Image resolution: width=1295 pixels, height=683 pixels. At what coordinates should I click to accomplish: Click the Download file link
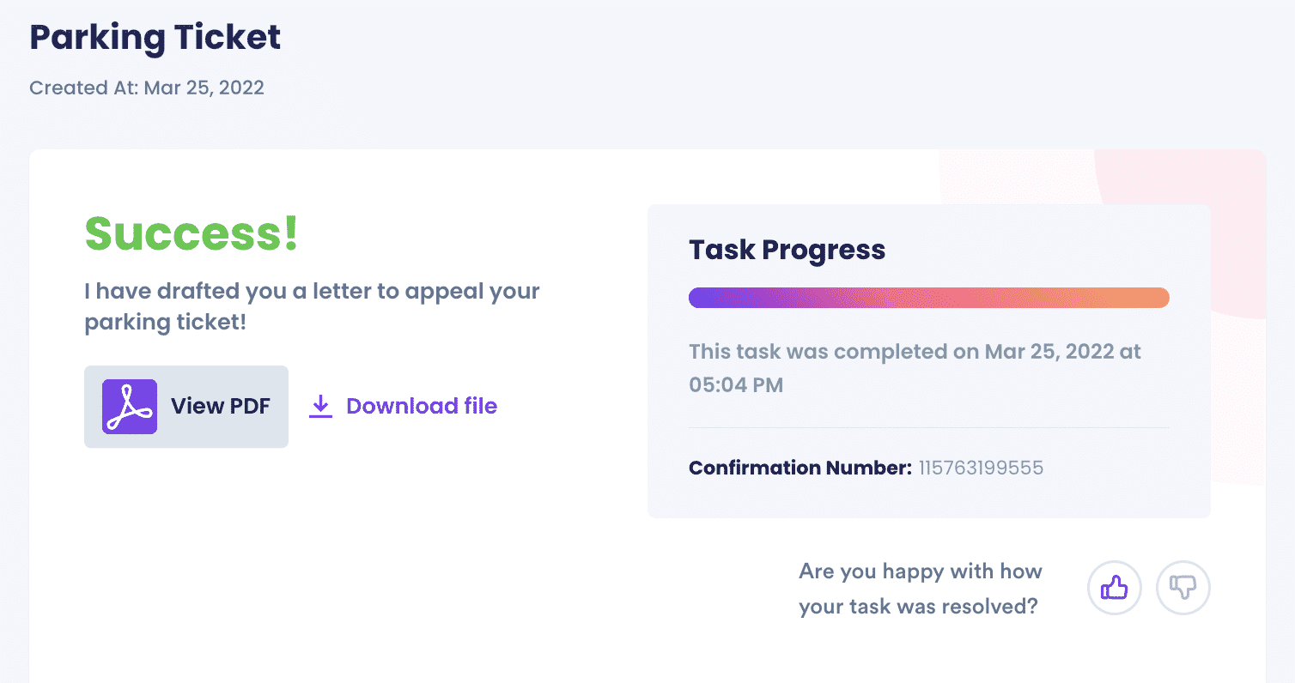click(404, 406)
